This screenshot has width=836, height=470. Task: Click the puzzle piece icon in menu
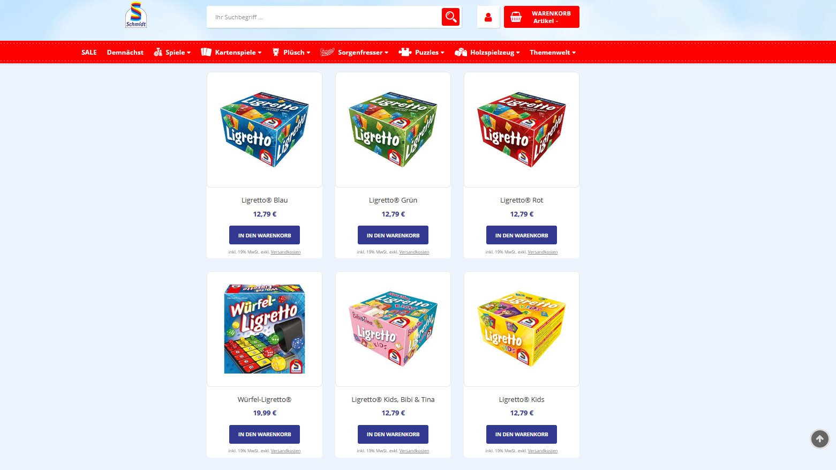[x=405, y=52]
